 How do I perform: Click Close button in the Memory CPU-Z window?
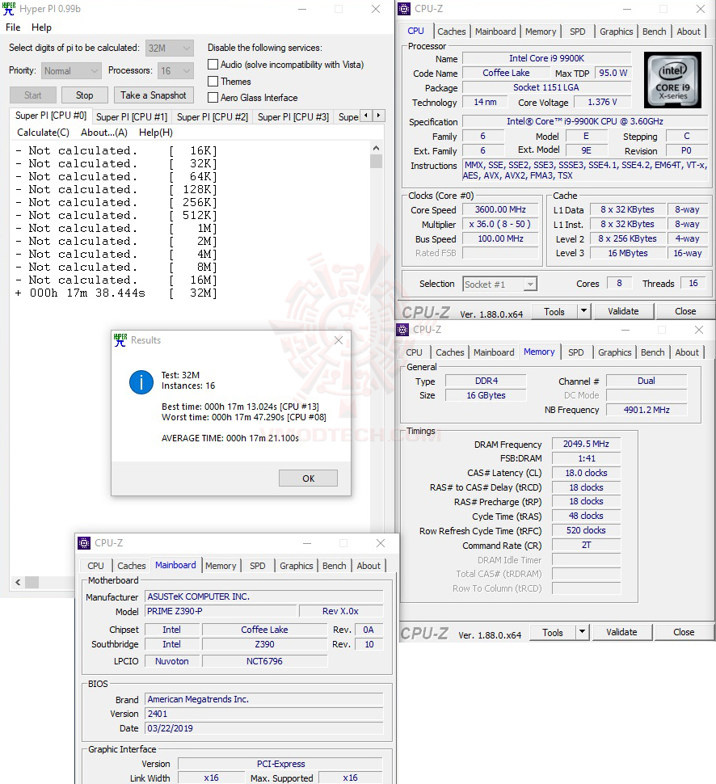(684, 632)
